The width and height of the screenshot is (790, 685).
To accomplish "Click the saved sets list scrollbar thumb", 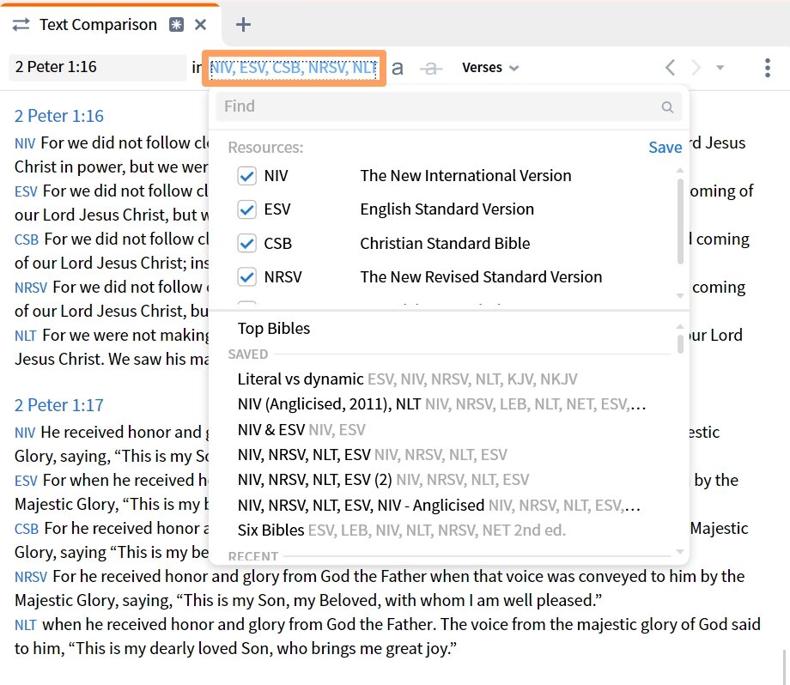I will [x=680, y=344].
